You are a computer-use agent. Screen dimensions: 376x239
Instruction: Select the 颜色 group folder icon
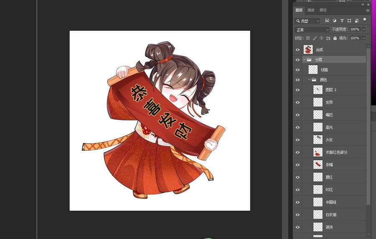pos(314,80)
